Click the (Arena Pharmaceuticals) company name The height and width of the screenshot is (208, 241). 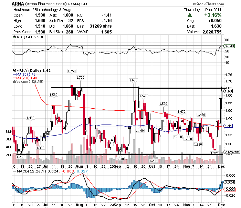click(46, 4)
